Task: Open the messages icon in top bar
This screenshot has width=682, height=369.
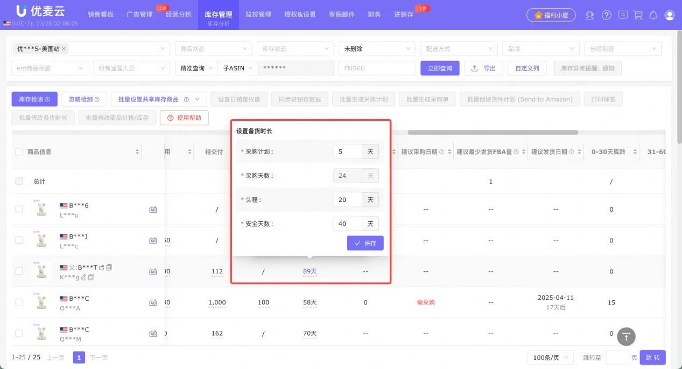Action: pyautogui.click(x=623, y=15)
